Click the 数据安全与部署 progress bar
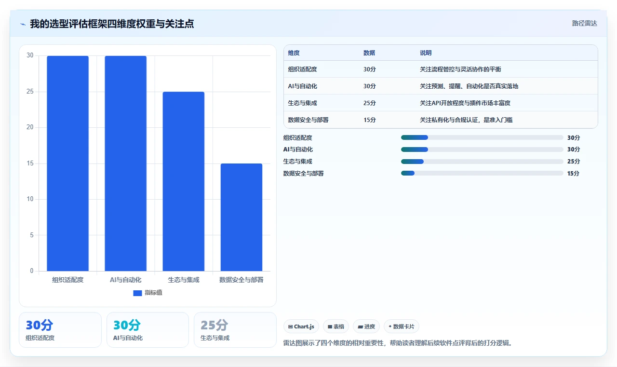This screenshot has height=367, width=617. click(482, 173)
